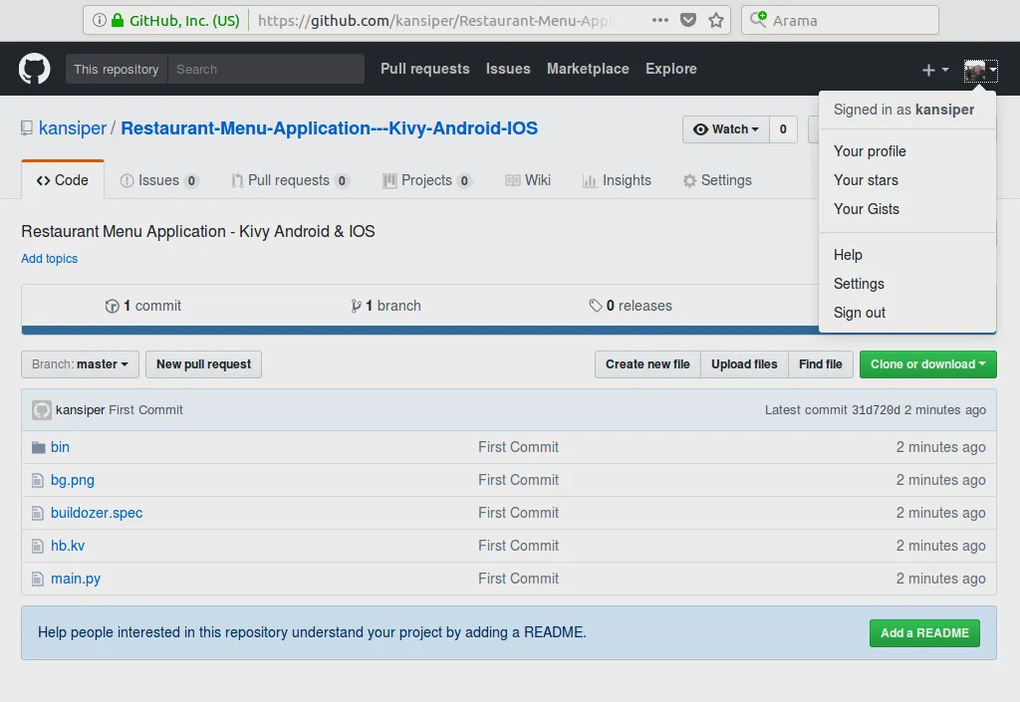Open the main.py file

click(x=76, y=579)
